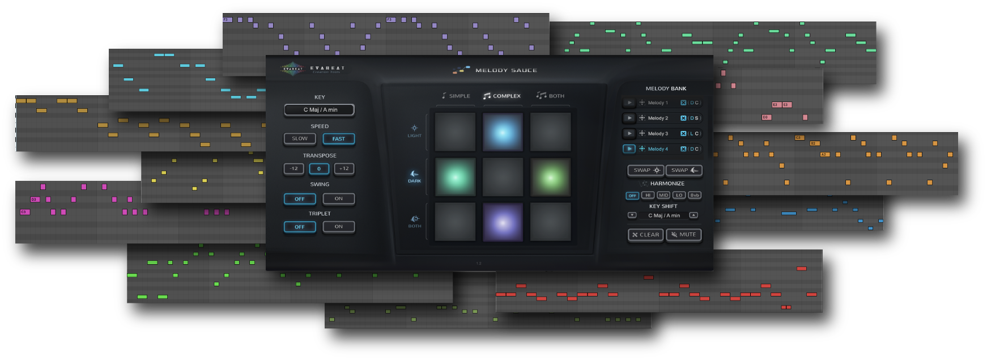This screenshot has height=360, width=987.
Task: Clear the melody bank
Action: click(645, 235)
